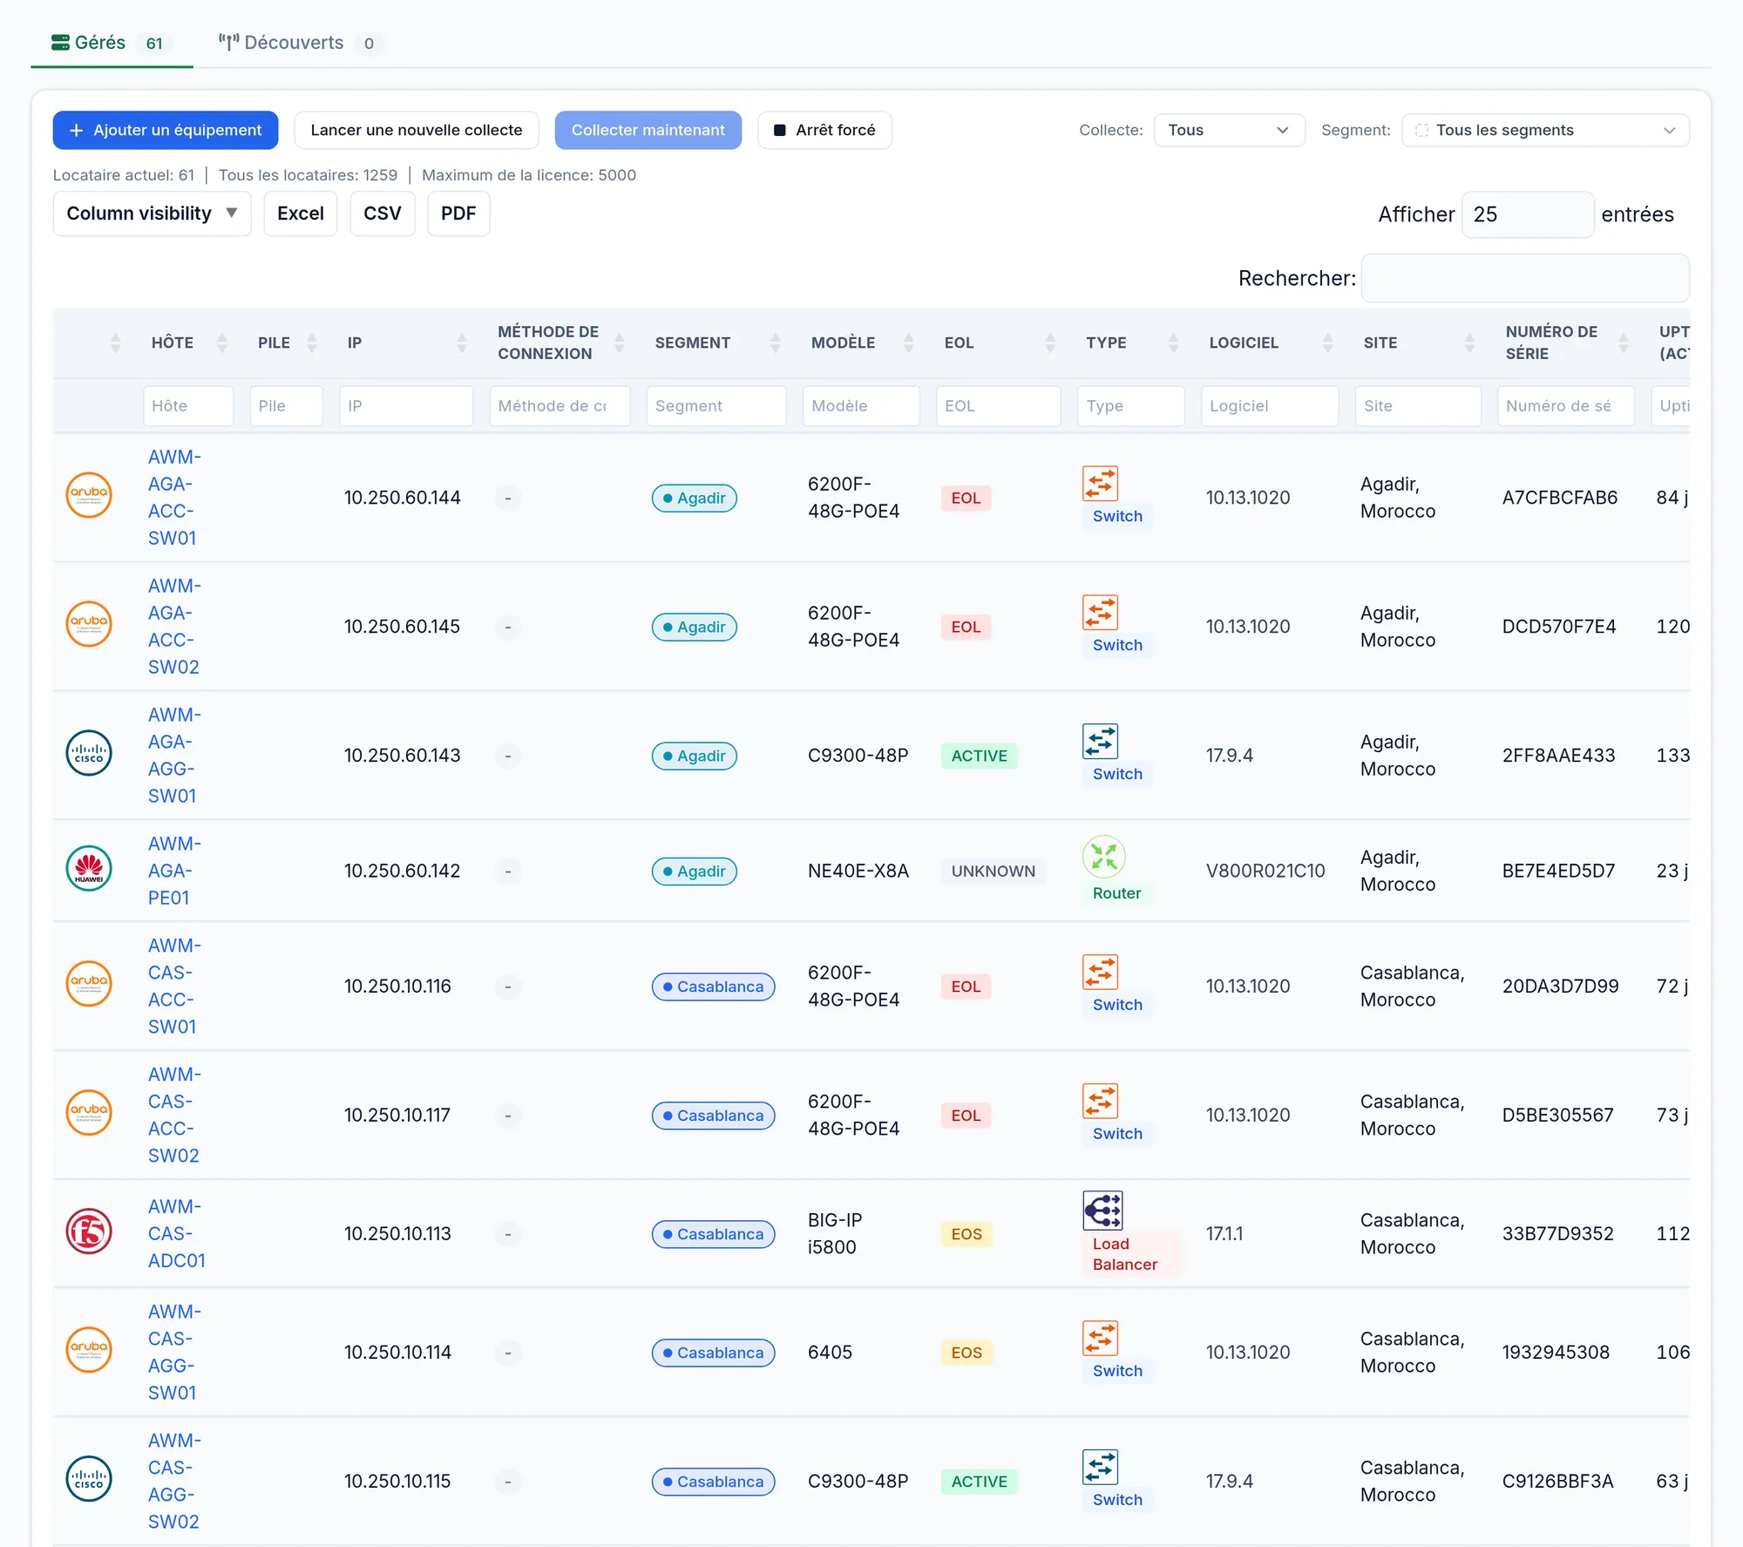Click switch type icon for 10.250.10.115
This screenshot has height=1547, width=1743.
[x=1101, y=1467]
